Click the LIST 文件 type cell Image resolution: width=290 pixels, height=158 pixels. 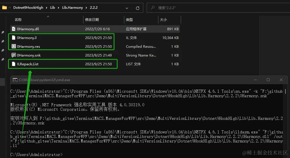tap(133, 64)
